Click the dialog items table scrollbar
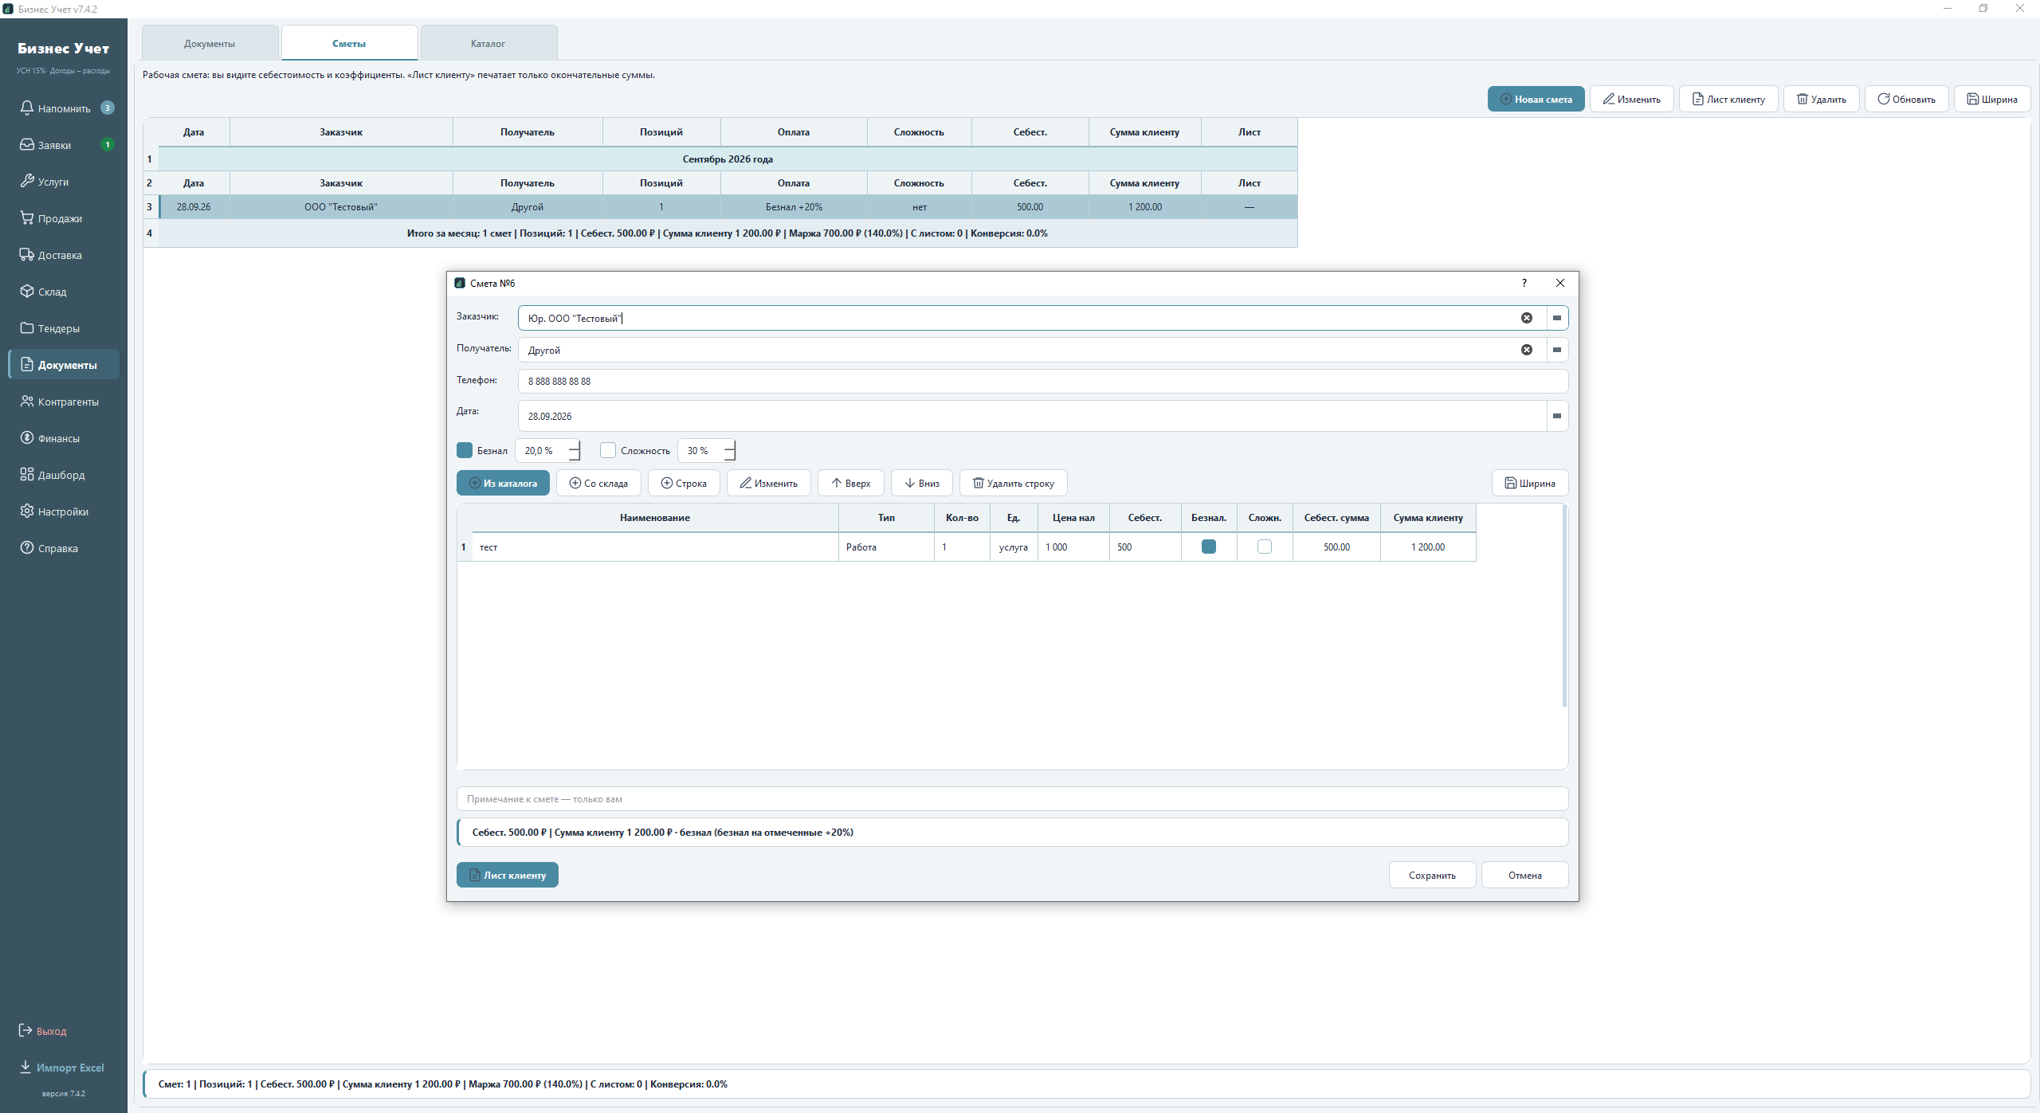Image resolution: width=2040 pixels, height=1113 pixels. [x=1564, y=605]
